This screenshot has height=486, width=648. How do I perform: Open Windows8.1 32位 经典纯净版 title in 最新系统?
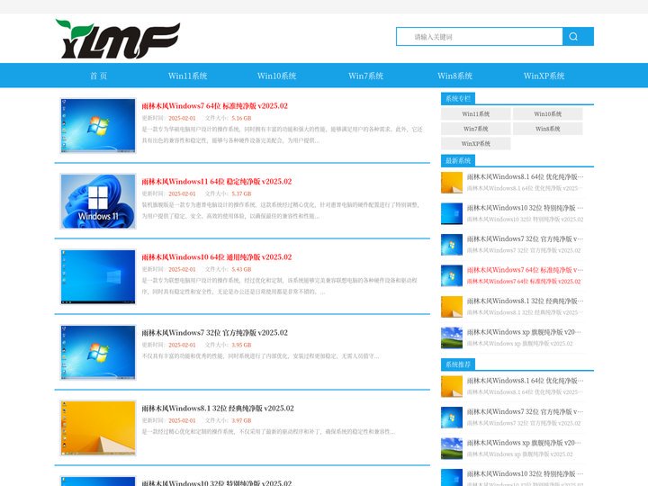coord(526,301)
